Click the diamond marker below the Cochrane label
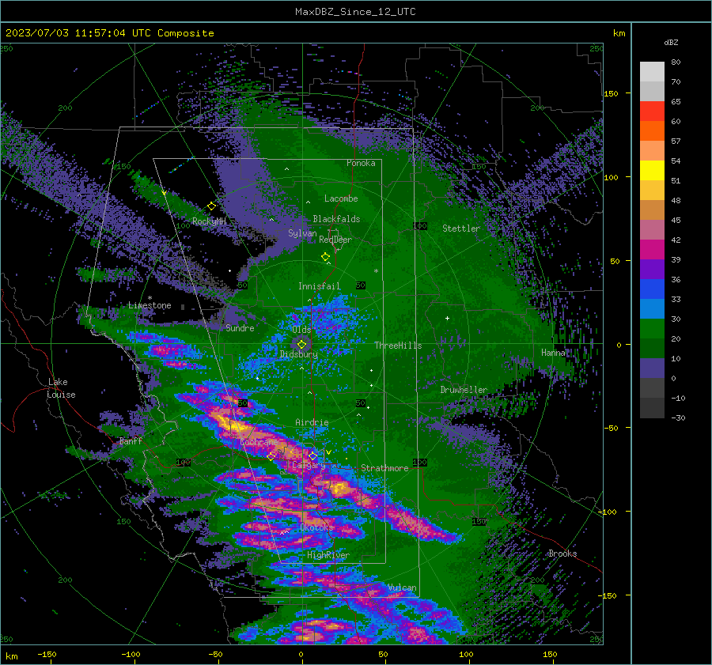The height and width of the screenshot is (665, 712). 271,456
